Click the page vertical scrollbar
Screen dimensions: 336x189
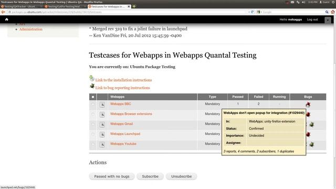[x=335, y=103]
